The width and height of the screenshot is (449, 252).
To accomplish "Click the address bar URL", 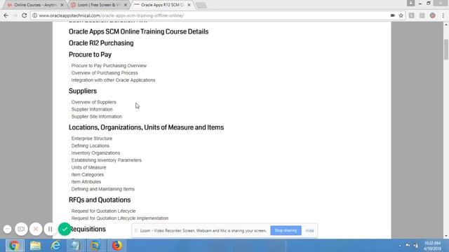I will point(112,15).
